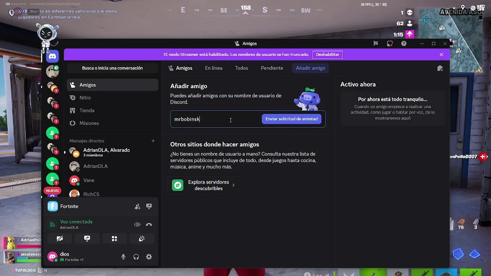Click the dios user avatar

pyautogui.click(x=53, y=256)
